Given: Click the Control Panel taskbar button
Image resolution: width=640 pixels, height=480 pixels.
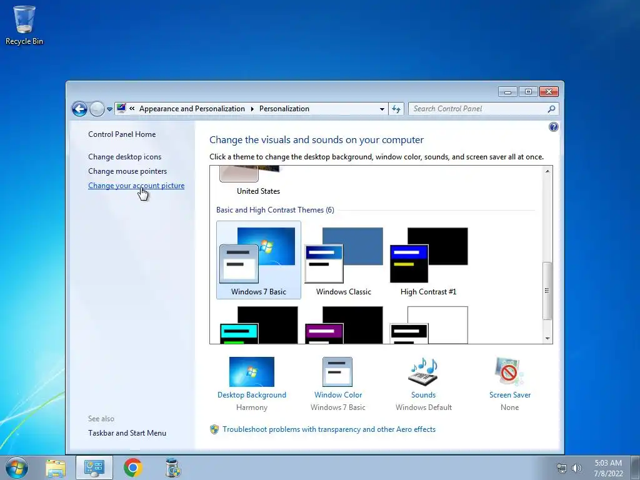Looking at the screenshot, I should tap(94, 467).
